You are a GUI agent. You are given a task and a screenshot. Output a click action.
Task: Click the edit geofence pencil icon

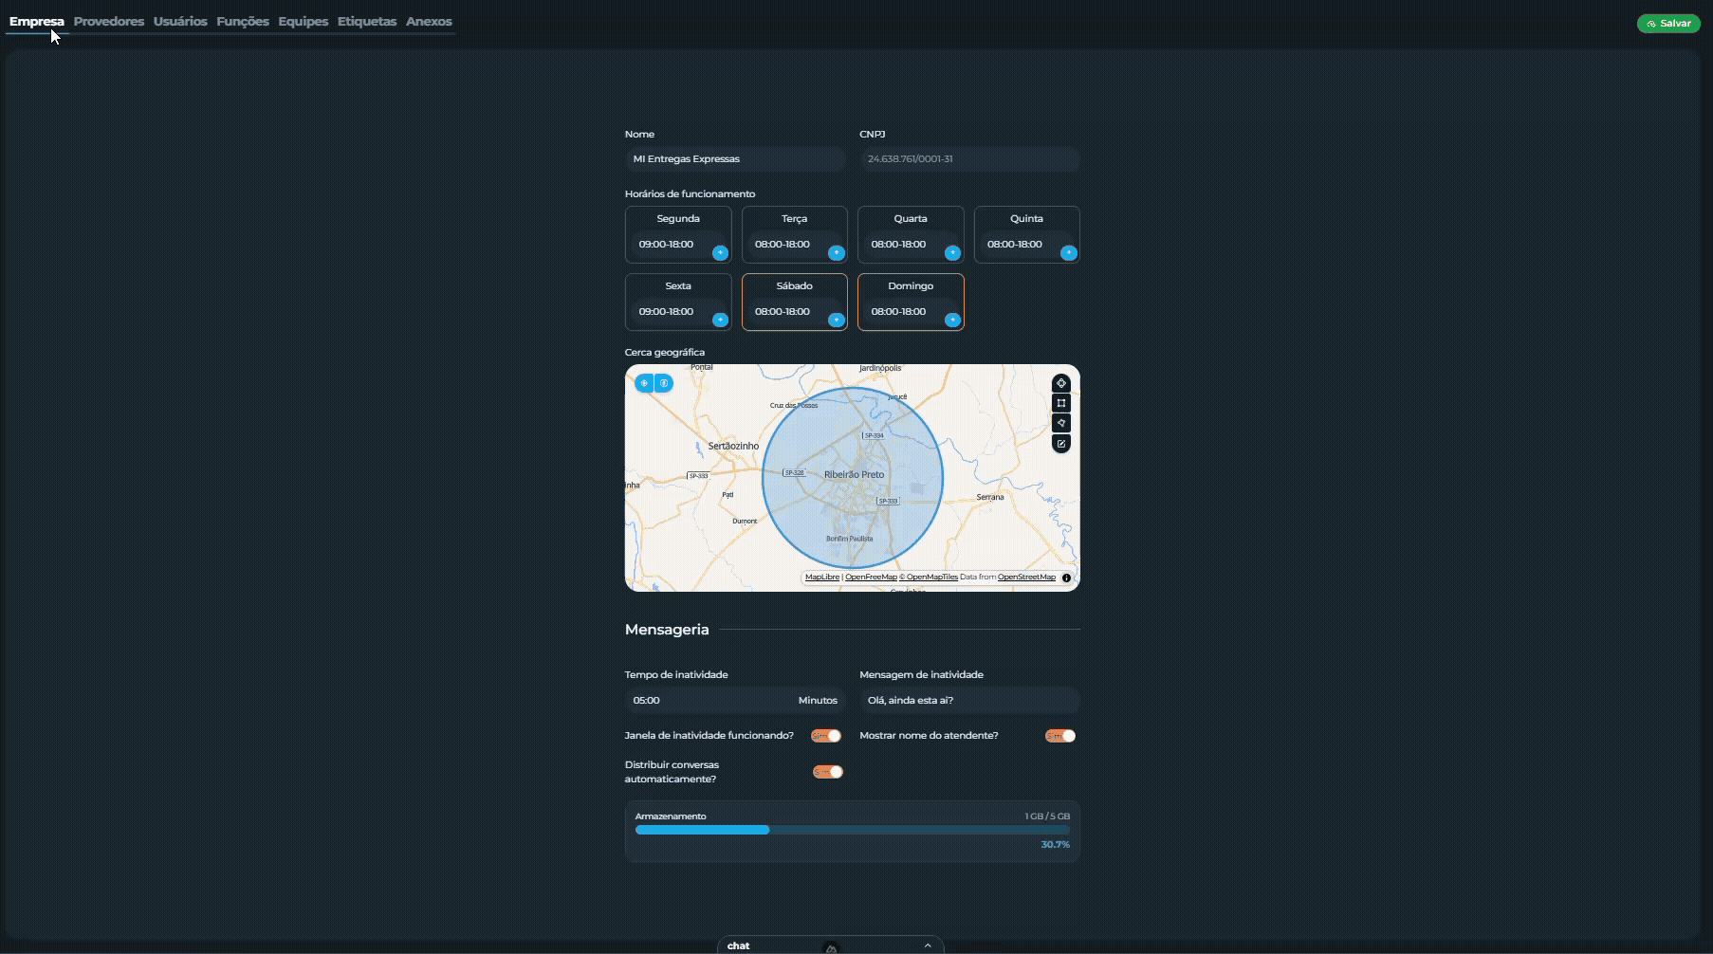coord(1061,443)
